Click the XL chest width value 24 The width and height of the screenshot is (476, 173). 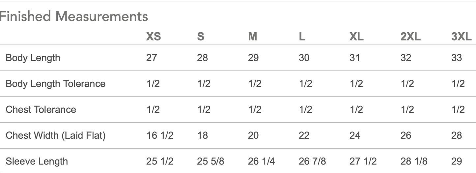coord(355,135)
